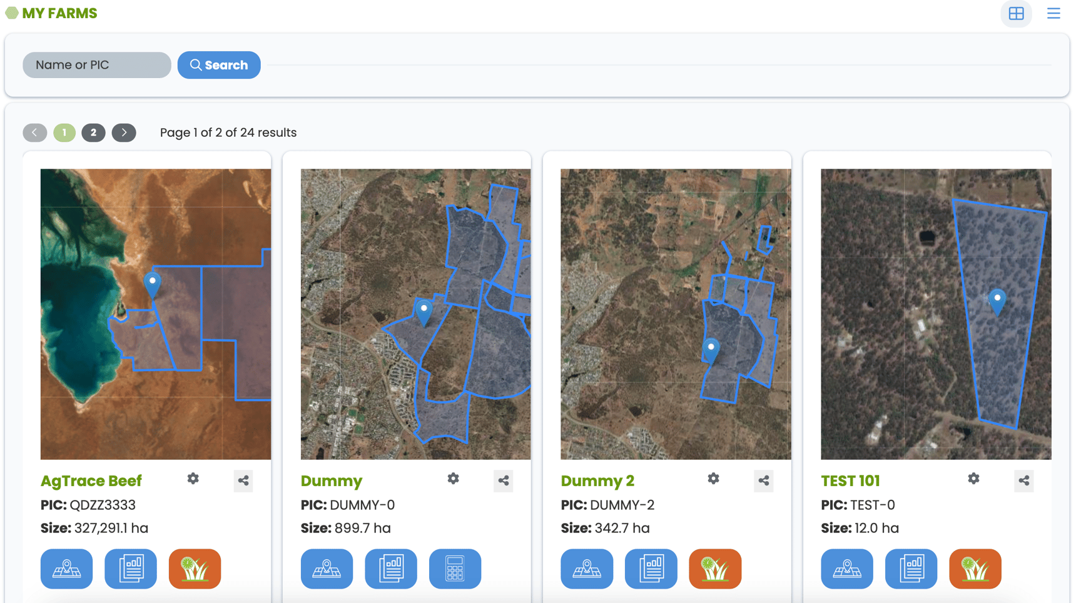The image size is (1076, 603).
Task: Click the MY FARMS page heading
Action: pos(59,13)
